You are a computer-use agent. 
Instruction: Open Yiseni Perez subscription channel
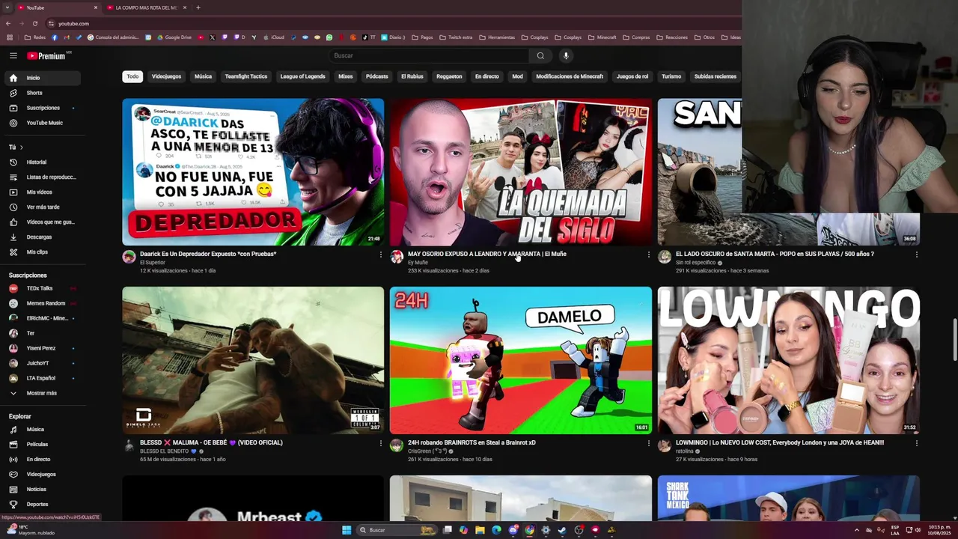click(x=42, y=348)
